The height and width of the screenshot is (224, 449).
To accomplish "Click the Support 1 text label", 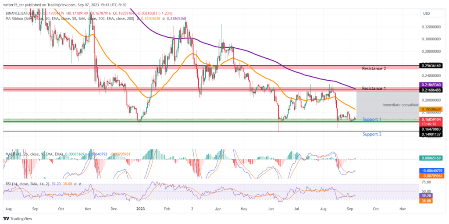I will click(372, 119).
